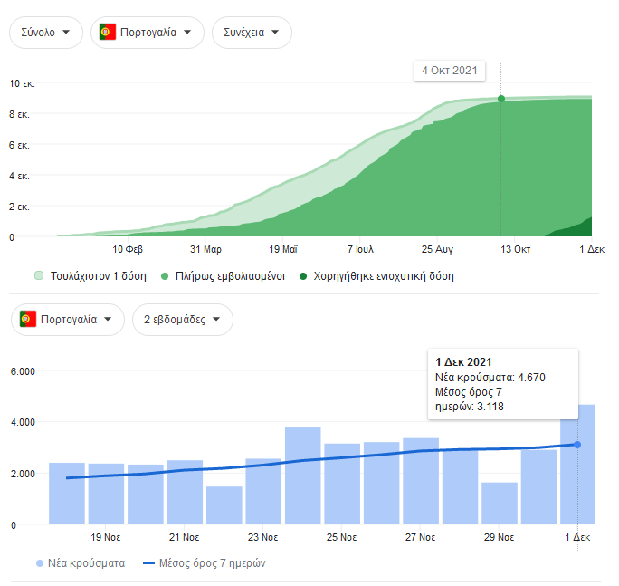
Task: Click the Portugal flag icon in top filter
Action: tap(106, 33)
